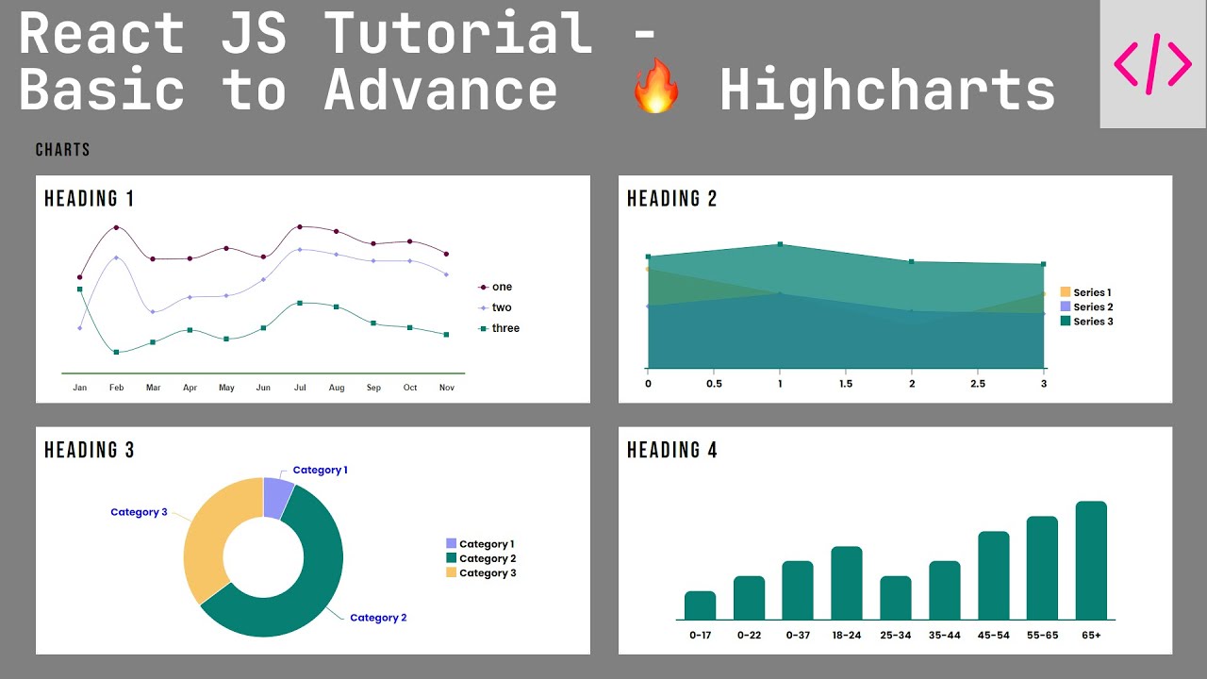
Task: Click series 'three' data point at Jul
Action: click(x=300, y=303)
